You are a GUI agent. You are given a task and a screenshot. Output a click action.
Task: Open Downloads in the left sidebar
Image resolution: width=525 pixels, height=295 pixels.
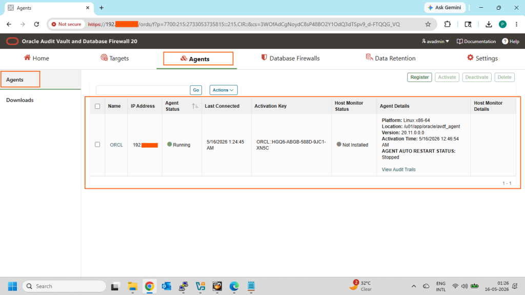pyautogui.click(x=20, y=100)
